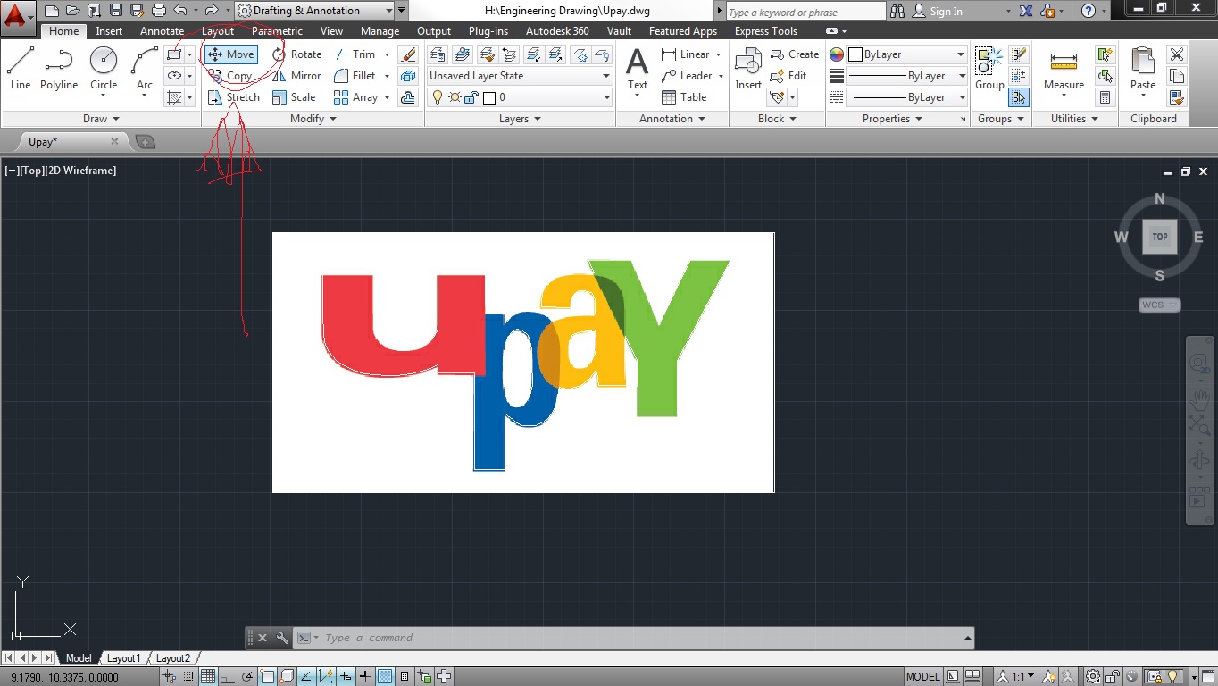Open the Unsaved Layer State dropdown
The width and height of the screenshot is (1218, 686).
[520, 76]
